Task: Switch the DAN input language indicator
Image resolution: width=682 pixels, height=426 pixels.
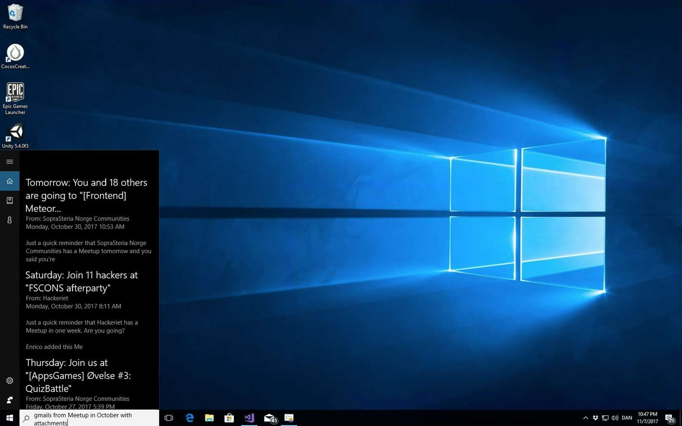Action: [627, 418]
